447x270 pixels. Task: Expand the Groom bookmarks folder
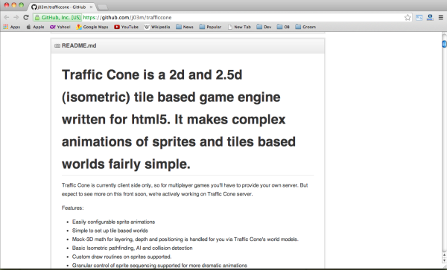point(305,27)
